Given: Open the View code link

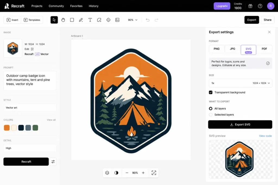Looking at the screenshot, I should coord(265,136).
